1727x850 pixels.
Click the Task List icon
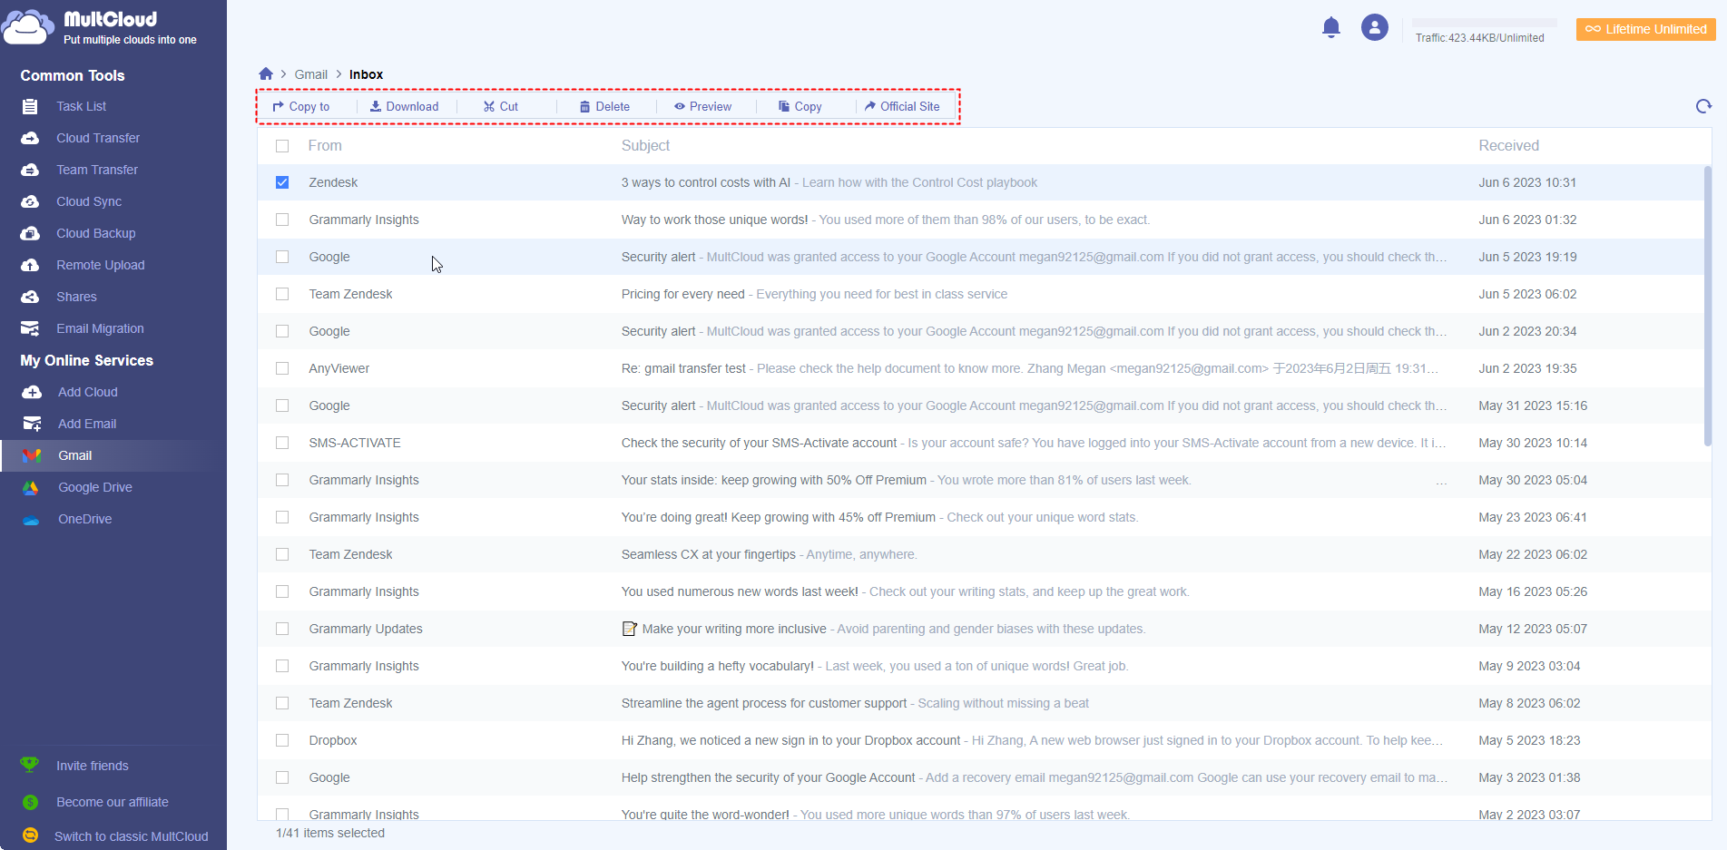click(30, 106)
